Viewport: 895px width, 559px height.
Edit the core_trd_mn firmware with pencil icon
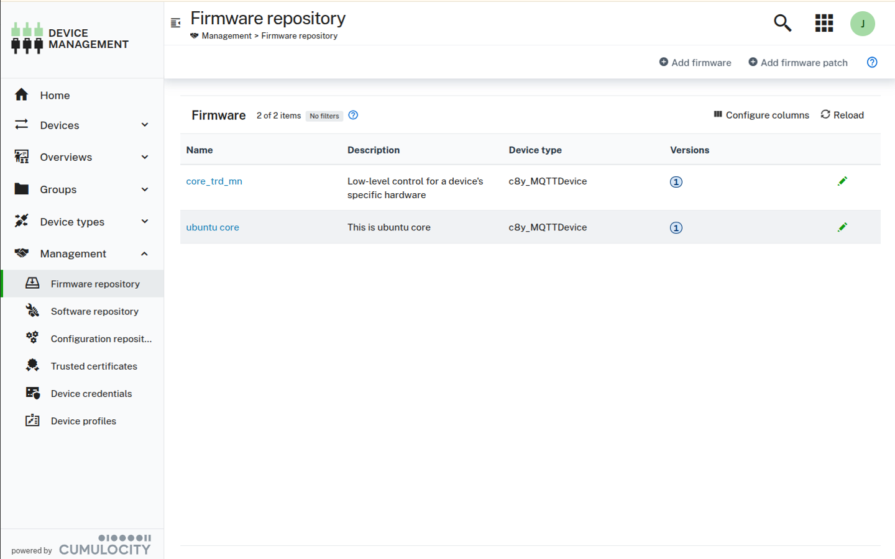point(843,181)
